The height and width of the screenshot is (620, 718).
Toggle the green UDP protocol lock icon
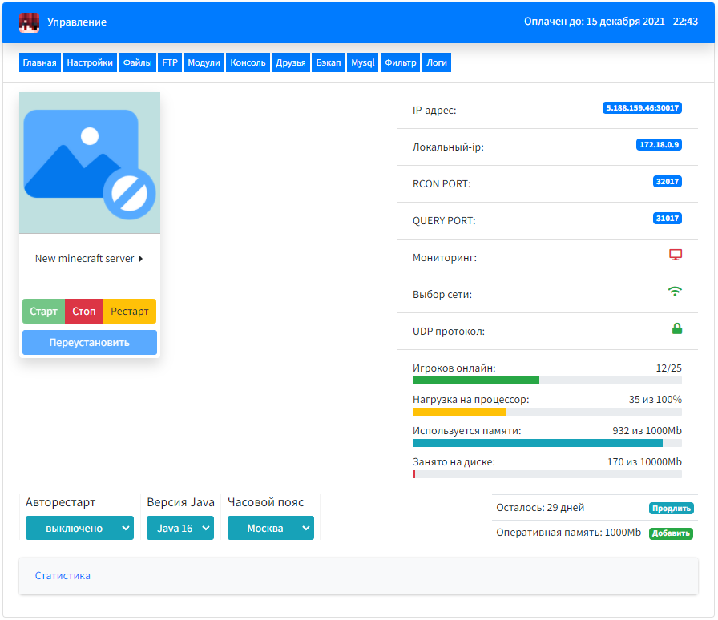(x=677, y=328)
